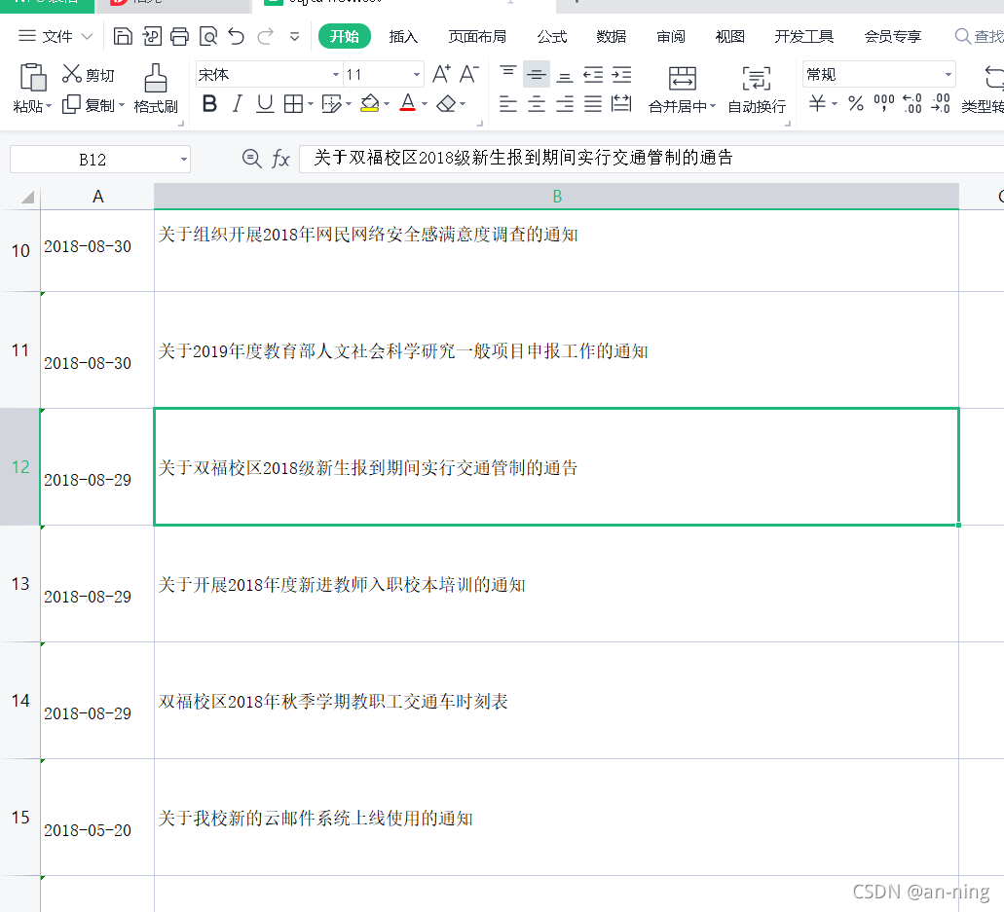Toggle underline formatting

tap(265, 104)
